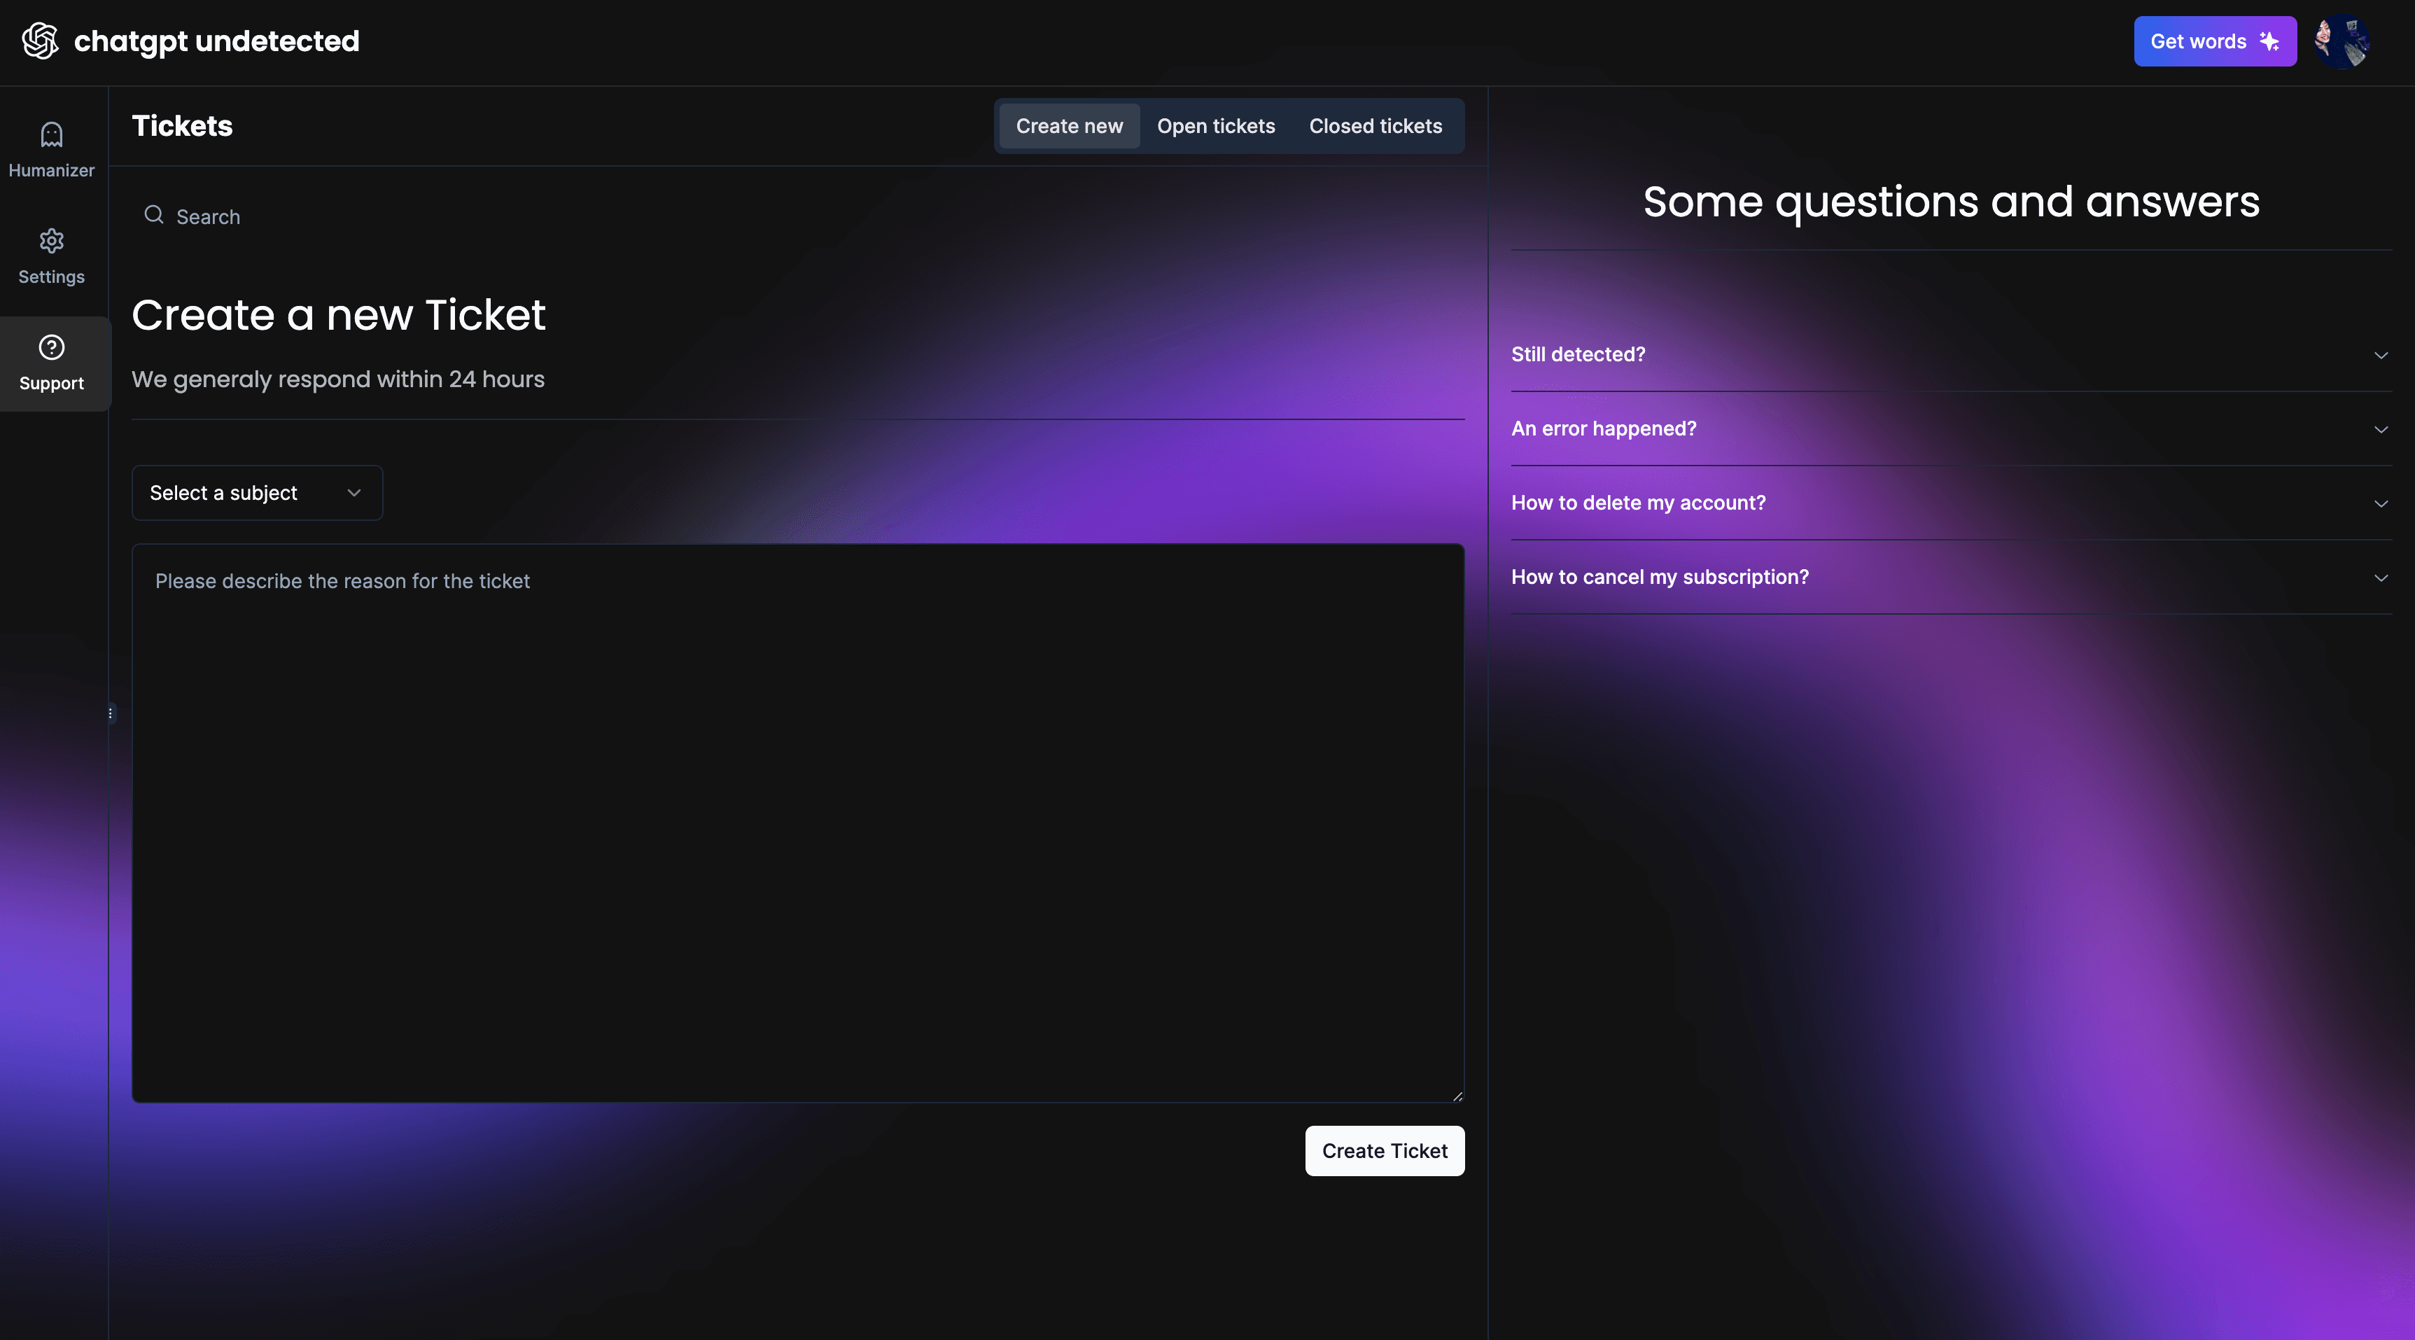Open Settings gear icon in sidebar
Screen dimensions: 2415x1340
click(52, 241)
